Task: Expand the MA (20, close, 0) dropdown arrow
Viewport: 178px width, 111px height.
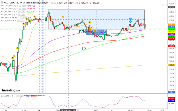Action: [16, 21]
